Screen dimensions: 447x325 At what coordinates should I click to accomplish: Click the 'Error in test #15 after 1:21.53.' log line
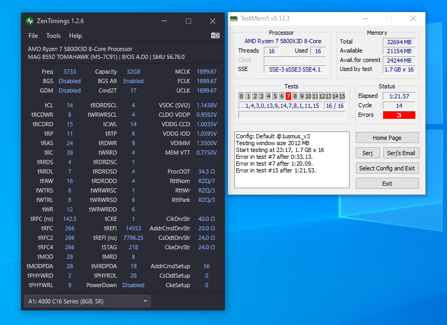tap(276, 170)
